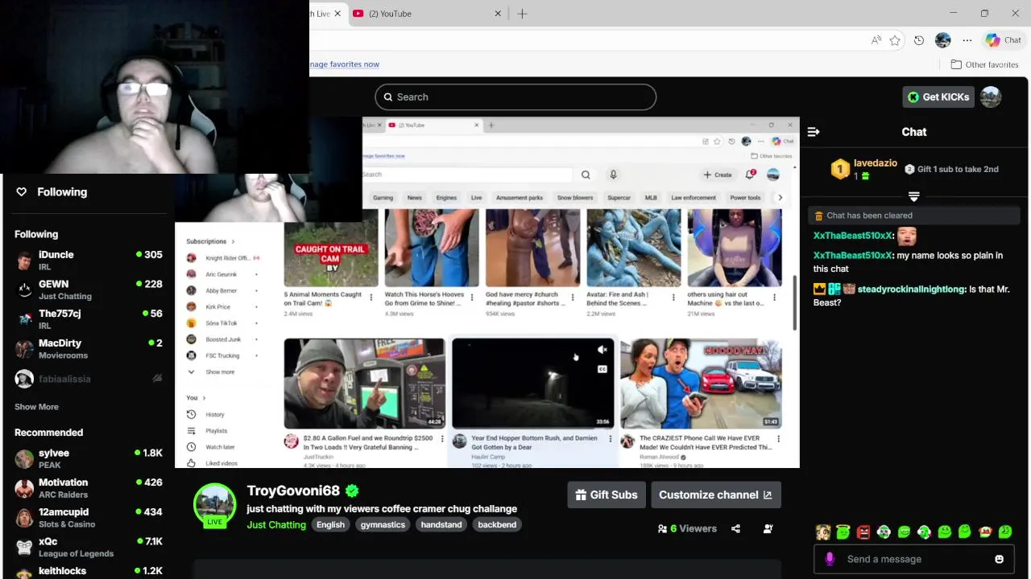Open emoji picker smiley in chat input
Viewport: 1031px width, 579px height.
pos(999,560)
